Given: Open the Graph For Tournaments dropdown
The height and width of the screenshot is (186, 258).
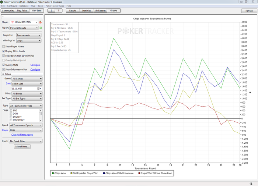Looking at the screenshot, I should (29, 36).
